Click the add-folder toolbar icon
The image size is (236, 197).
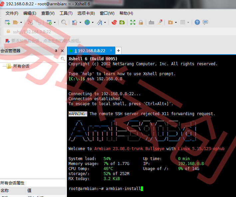170,22
